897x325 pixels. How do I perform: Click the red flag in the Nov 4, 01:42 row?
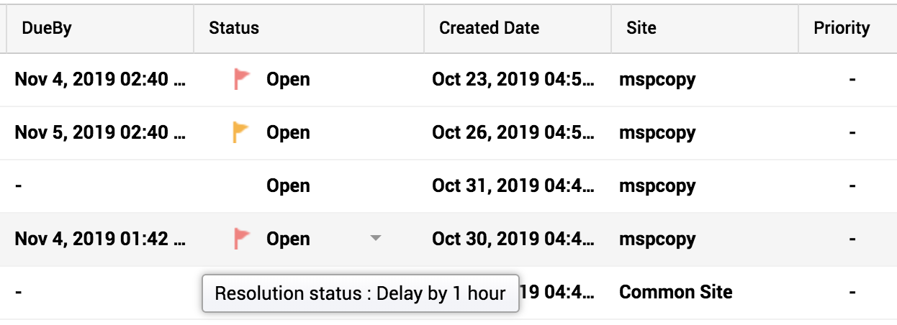(242, 239)
